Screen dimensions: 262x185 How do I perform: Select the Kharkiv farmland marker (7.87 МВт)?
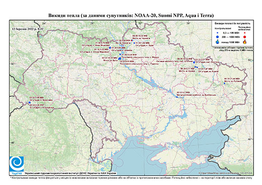[x=197, y=67]
